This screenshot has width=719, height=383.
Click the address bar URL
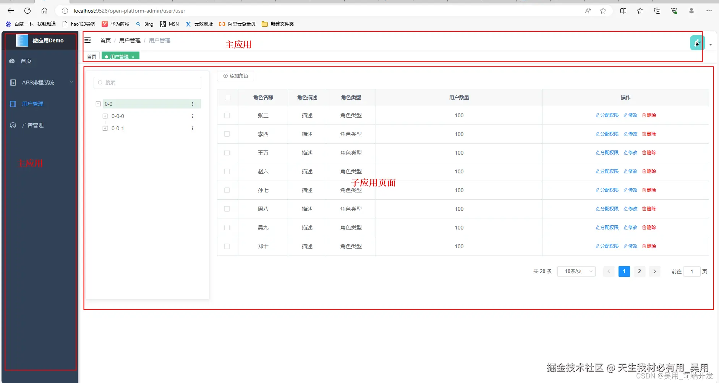(x=129, y=11)
